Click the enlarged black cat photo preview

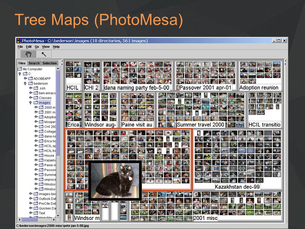pos(115,180)
